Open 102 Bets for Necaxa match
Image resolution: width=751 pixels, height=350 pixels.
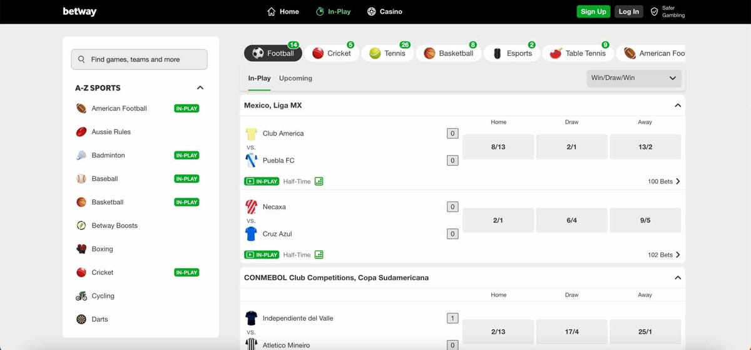664,254
